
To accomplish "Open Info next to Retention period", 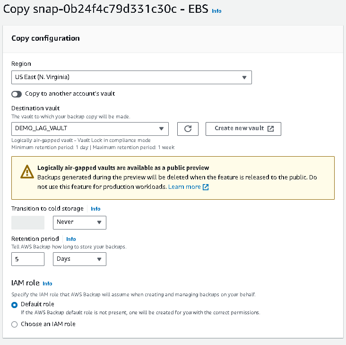I will click(x=71, y=239).
